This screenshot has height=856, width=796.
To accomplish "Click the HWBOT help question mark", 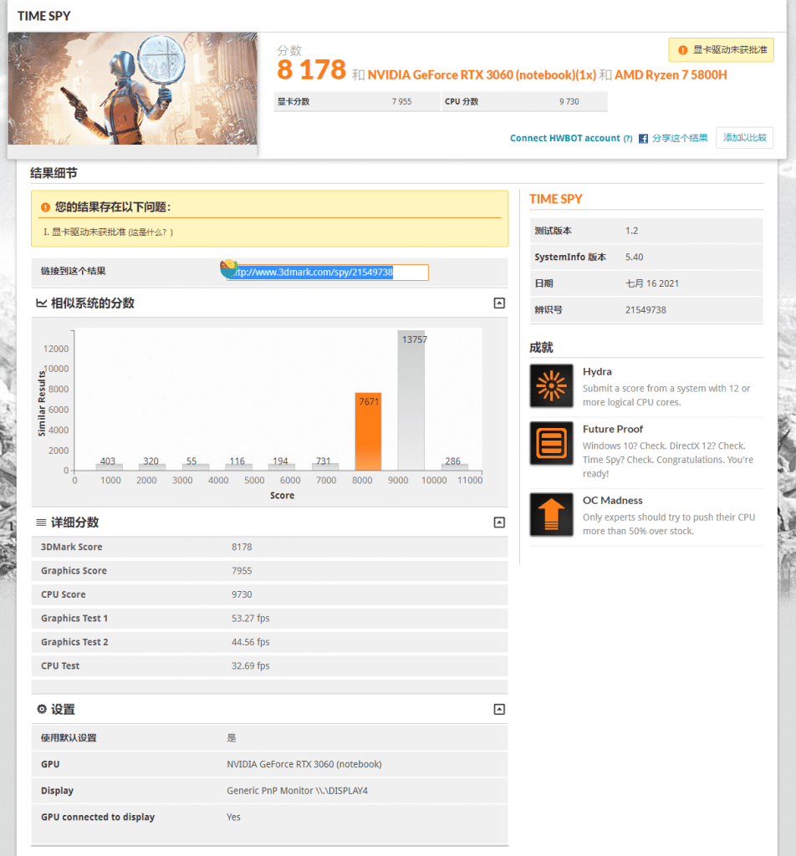I will 628,139.
